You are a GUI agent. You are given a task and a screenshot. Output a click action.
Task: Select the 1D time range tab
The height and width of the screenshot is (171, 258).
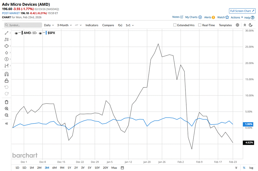(17, 168)
